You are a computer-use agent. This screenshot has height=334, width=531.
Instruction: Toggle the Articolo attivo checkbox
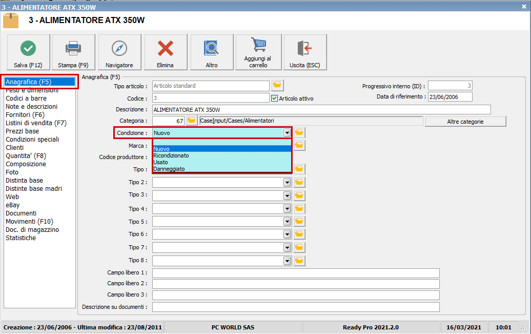click(274, 98)
